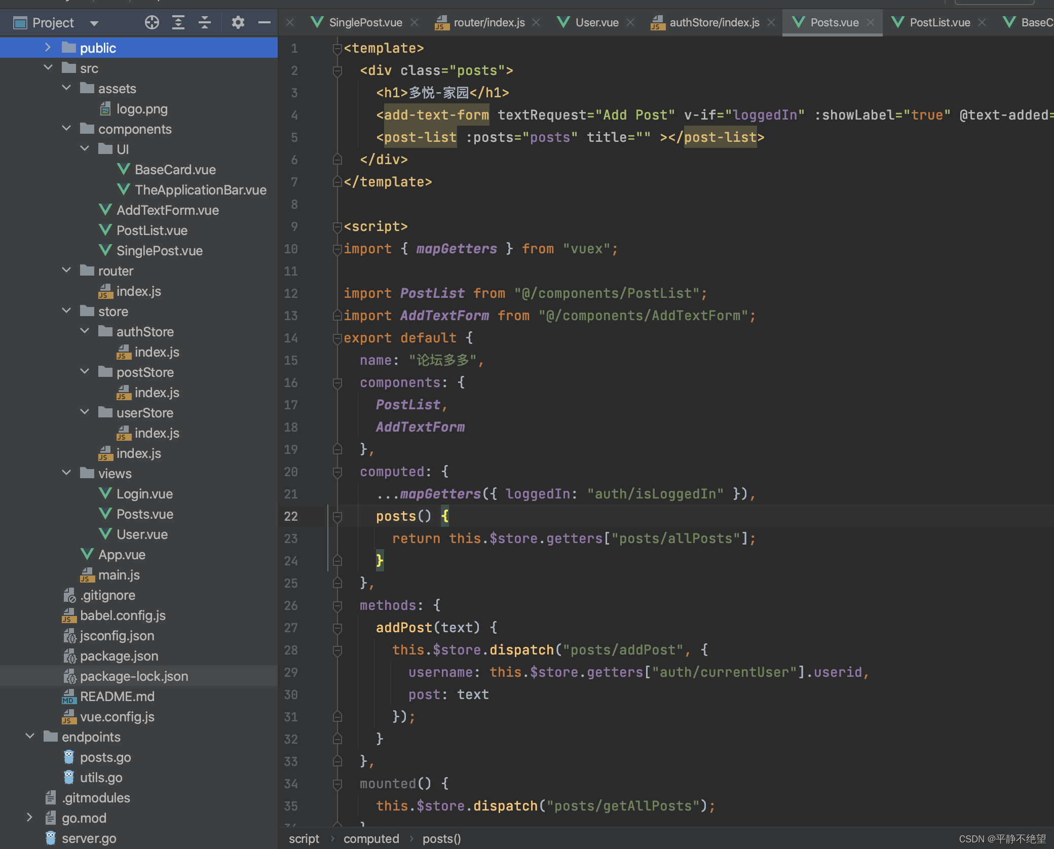This screenshot has width=1054, height=849.
Task: Click the Select Opened File crosshair icon
Action: click(x=152, y=22)
